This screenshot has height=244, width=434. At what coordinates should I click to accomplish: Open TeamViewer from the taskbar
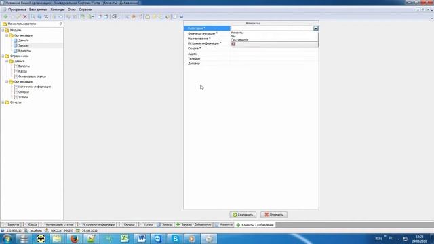pyautogui.click(x=158, y=239)
